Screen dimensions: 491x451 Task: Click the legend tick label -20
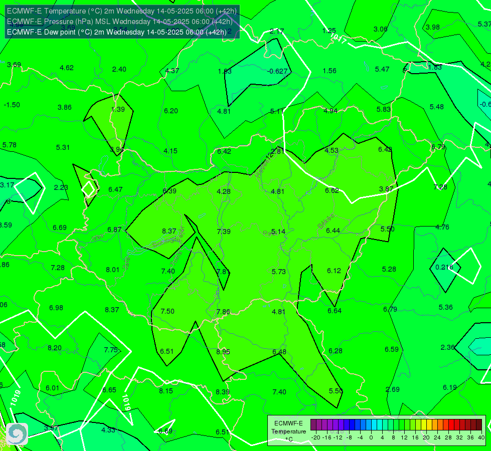tap(316, 437)
